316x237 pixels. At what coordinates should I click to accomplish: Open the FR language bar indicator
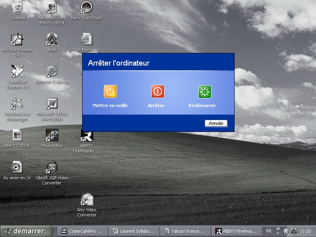point(269,231)
